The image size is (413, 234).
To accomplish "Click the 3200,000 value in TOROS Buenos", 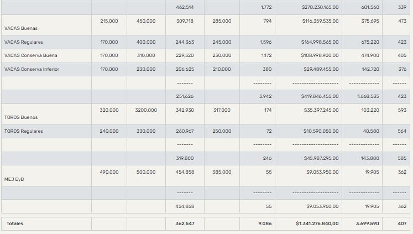I will (x=146, y=110).
